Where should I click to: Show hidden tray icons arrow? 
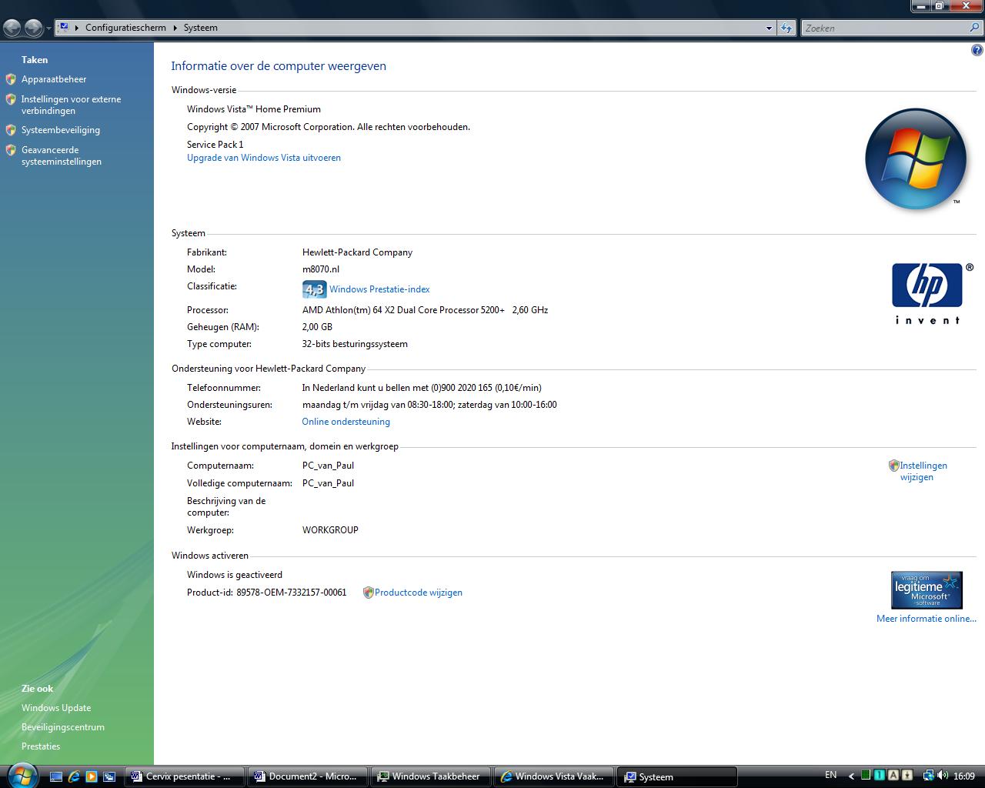pos(851,776)
